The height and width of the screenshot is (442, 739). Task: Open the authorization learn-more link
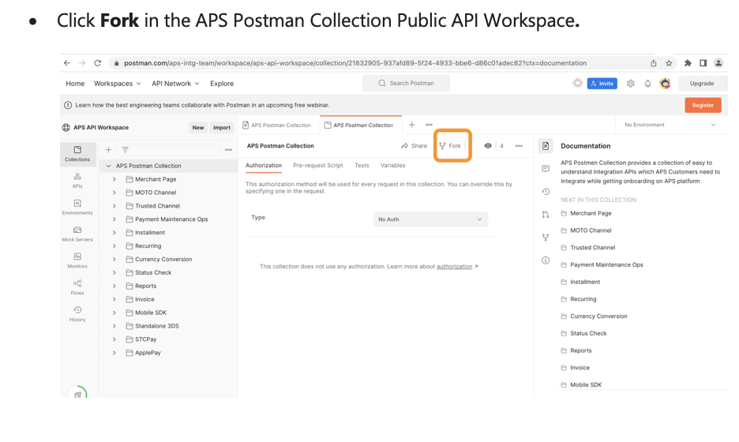coord(454,267)
